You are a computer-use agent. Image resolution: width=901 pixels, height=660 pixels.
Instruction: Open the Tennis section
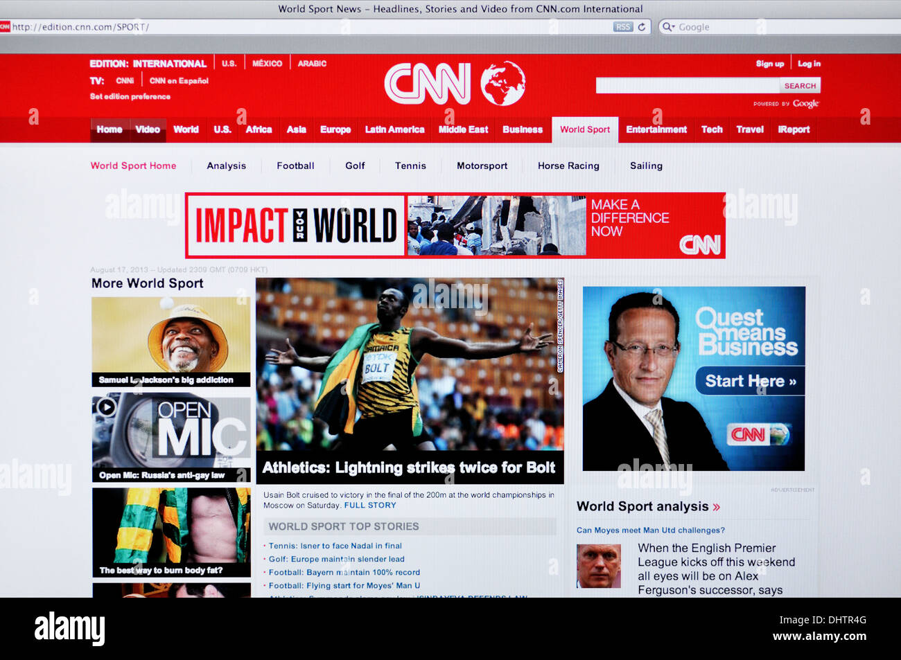410,166
